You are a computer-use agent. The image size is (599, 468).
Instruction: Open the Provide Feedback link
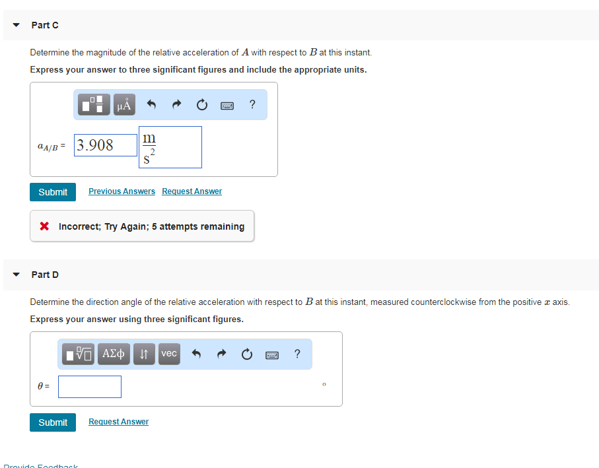[40, 465]
